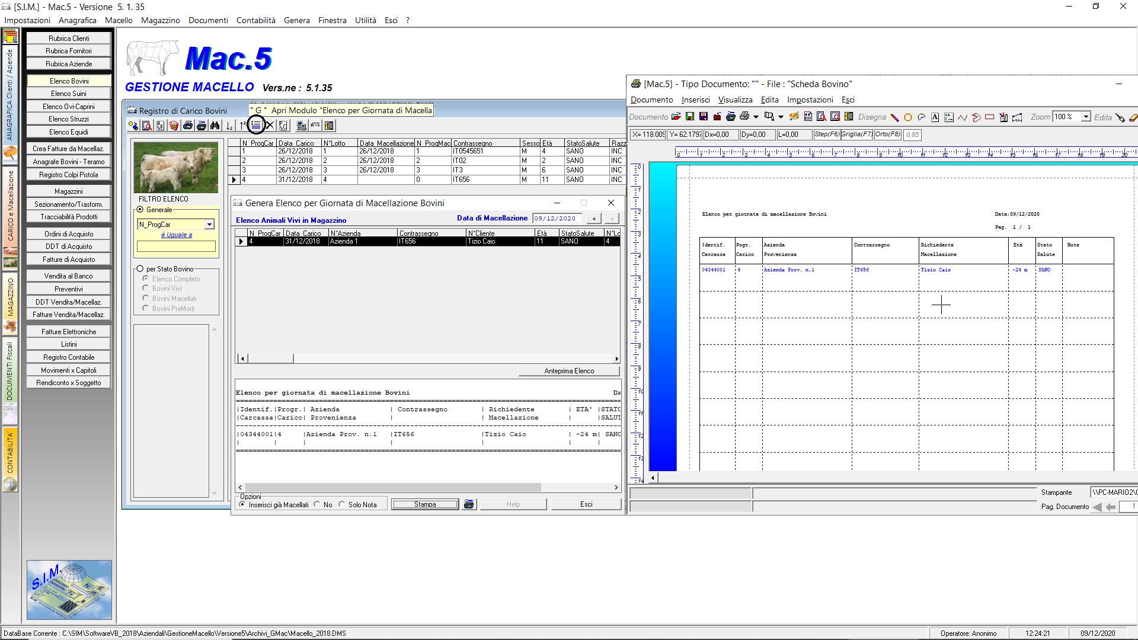
Task: Click the printer icon next to Stampa
Action: (469, 504)
